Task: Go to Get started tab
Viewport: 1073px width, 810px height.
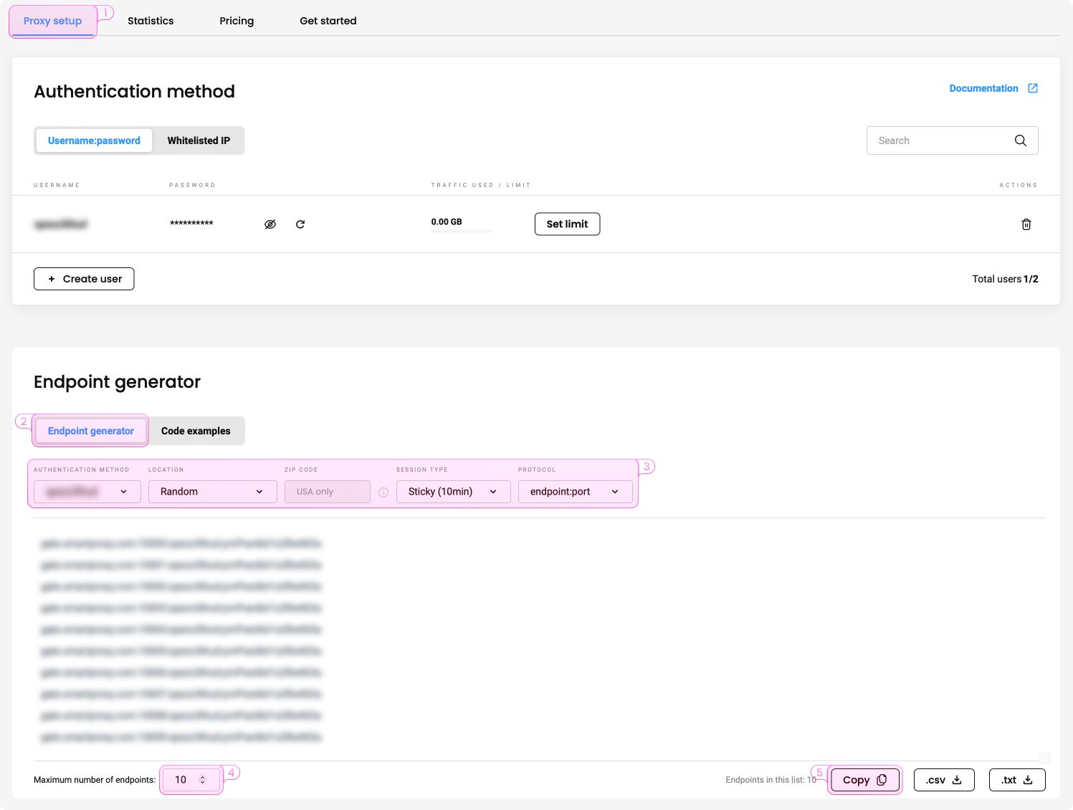Action: click(x=328, y=21)
